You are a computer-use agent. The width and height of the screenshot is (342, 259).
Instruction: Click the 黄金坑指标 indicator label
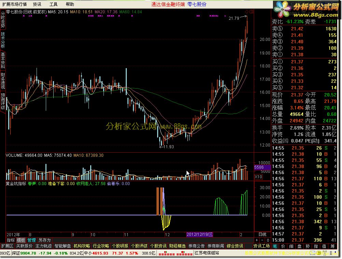tap(16, 183)
